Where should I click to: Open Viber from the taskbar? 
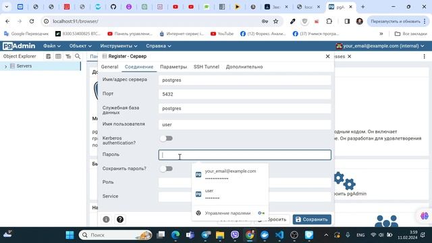click(235, 235)
